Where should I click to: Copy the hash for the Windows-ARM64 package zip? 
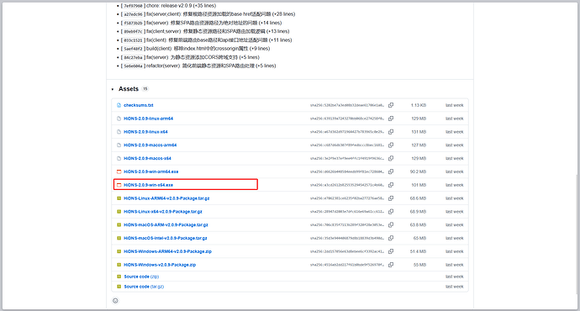coord(391,251)
